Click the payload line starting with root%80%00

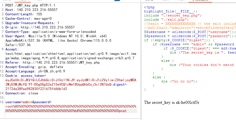click(71, 107)
